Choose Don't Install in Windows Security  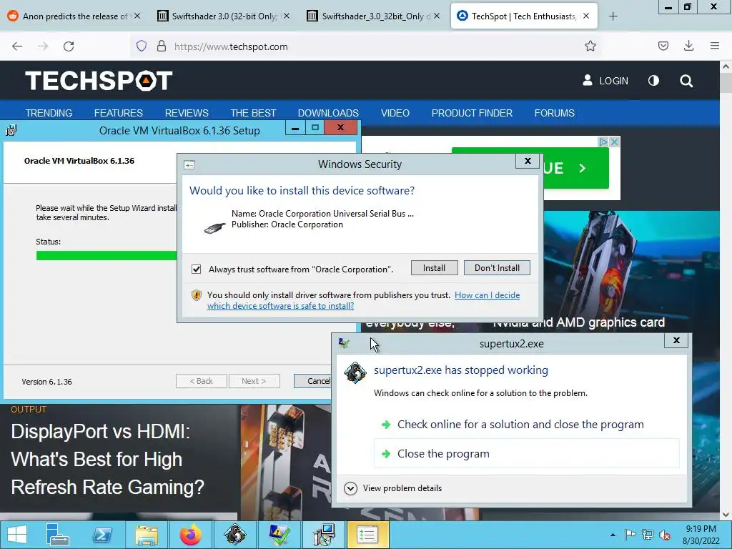tap(497, 268)
